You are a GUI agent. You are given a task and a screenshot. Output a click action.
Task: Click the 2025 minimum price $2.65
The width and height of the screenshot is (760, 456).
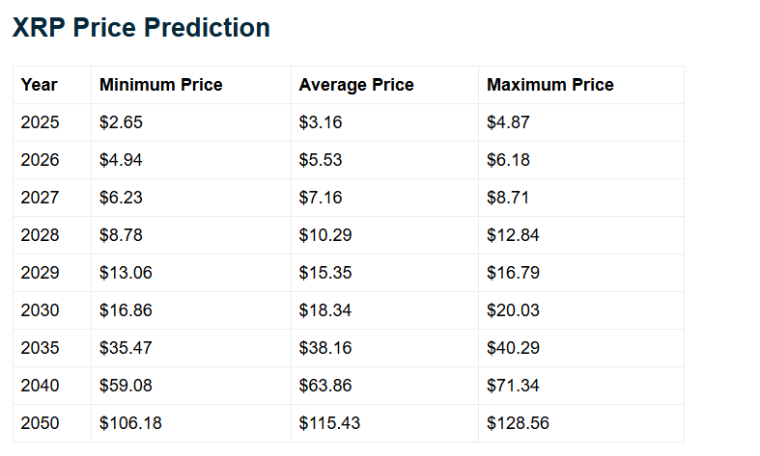(x=122, y=122)
